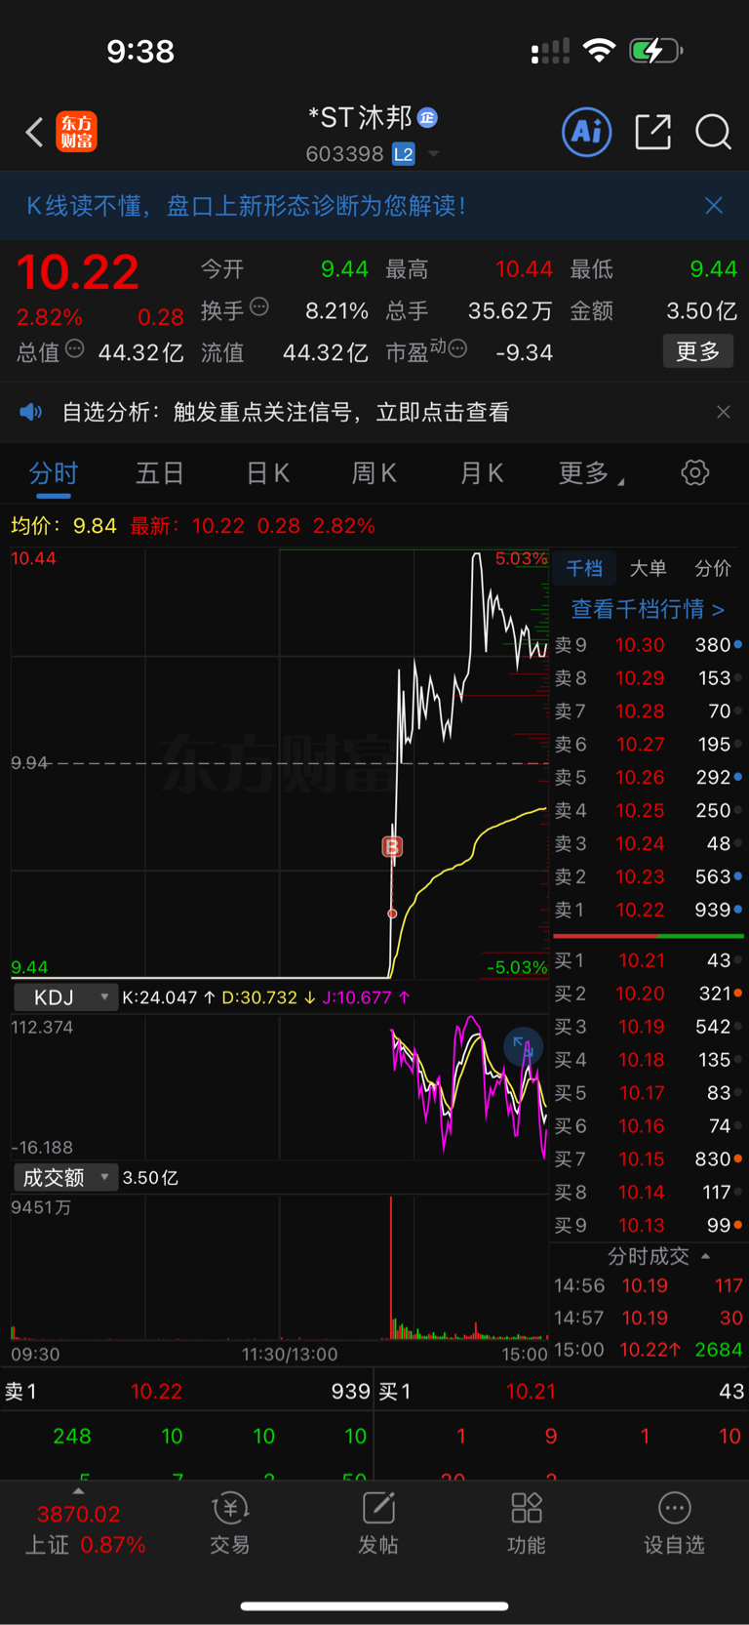Close the K线读不懂 blue banner
Viewport: 749px width, 1625px height.
click(x=714, y=205)
